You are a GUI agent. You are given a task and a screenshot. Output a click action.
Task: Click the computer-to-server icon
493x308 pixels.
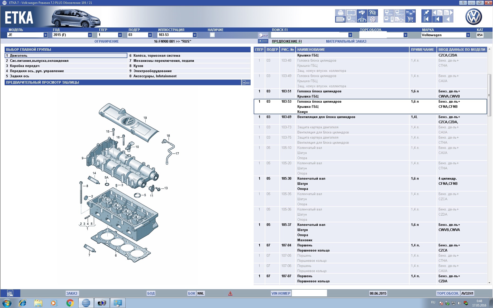click(389, 19)
